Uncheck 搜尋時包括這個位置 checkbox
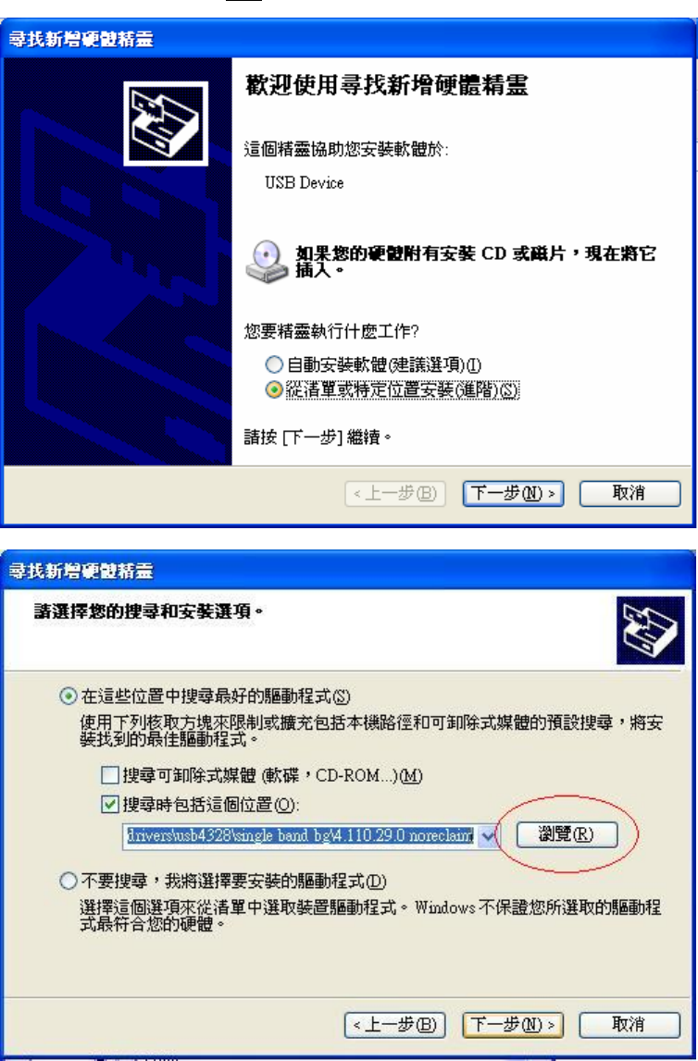The image size is (698, 1061). pyautogui.click(x=108, y=805)
